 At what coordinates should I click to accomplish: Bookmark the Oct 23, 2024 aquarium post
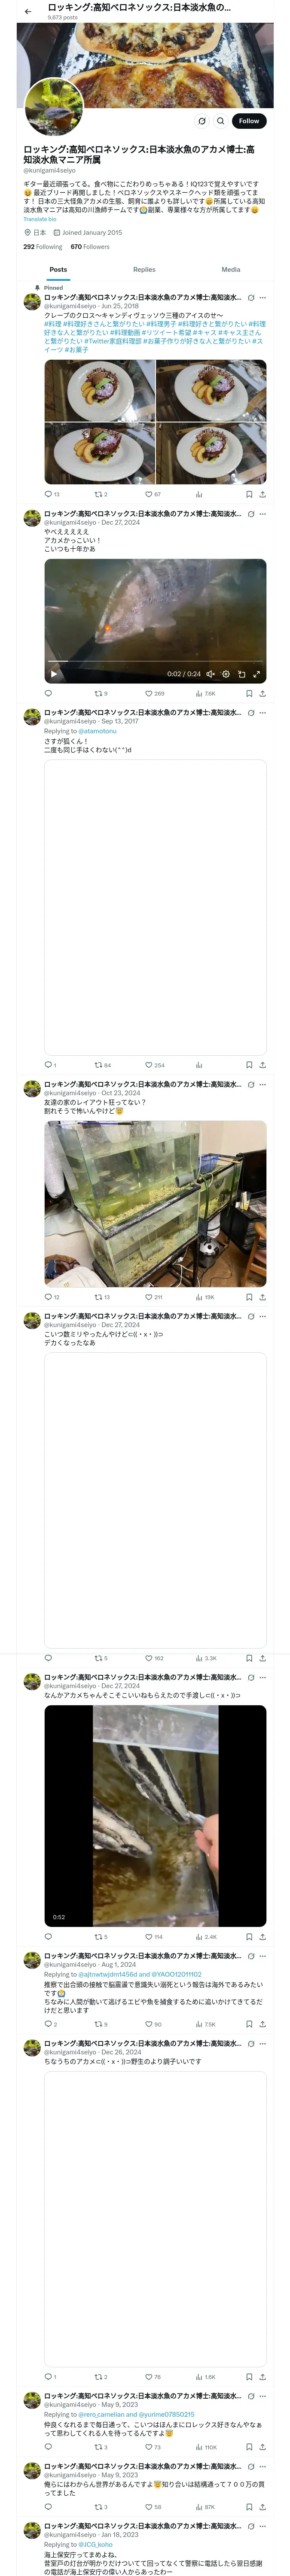click(249, 1297)
